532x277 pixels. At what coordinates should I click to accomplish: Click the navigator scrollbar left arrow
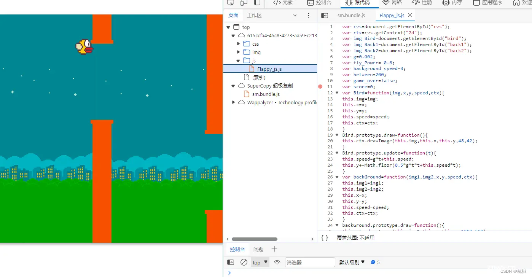pyautogui.click(x=228, y=239)
